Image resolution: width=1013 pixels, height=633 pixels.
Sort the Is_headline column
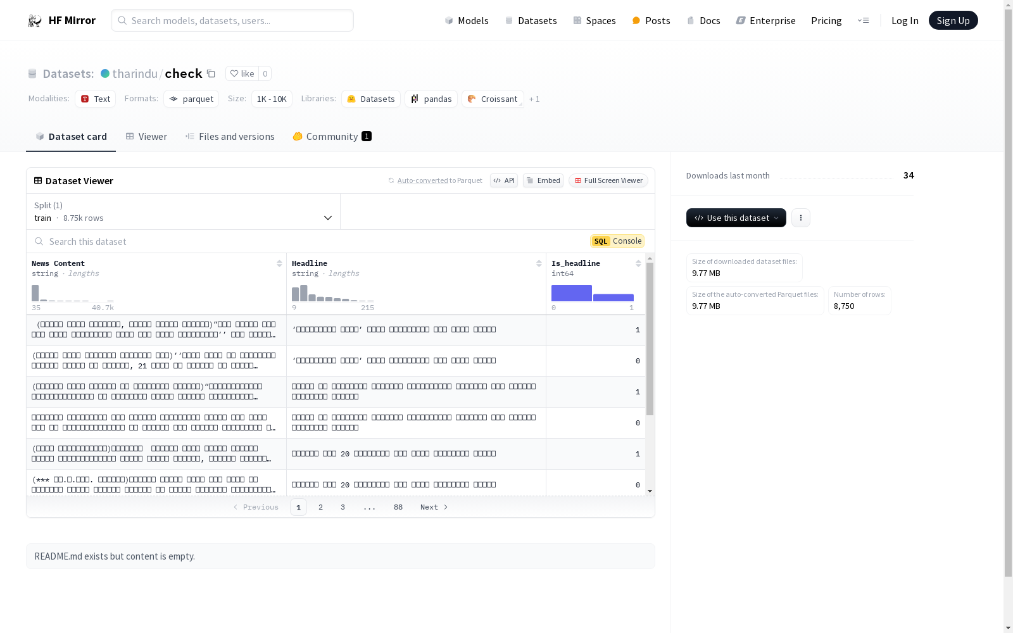(638, 263)
